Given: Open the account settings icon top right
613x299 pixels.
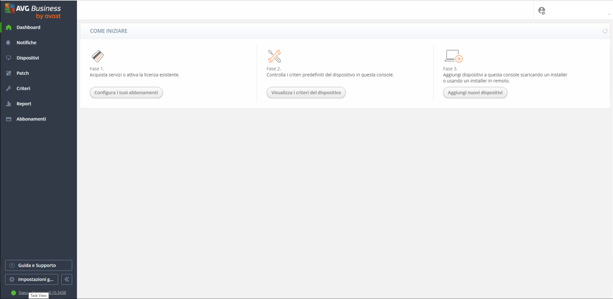Looking at the screenshot, I should 542,10.
